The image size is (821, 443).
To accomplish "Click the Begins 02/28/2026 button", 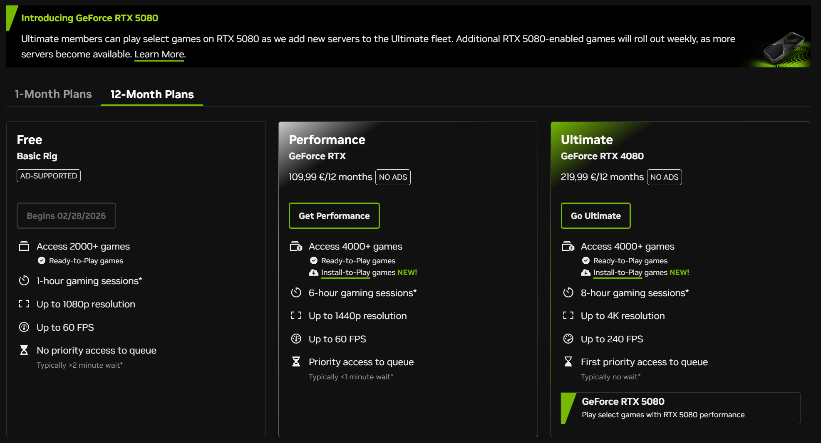I will click(x=66, y=215).
